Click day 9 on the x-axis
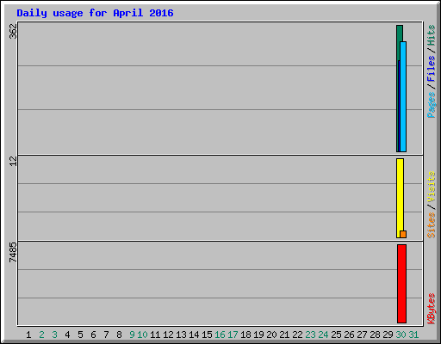Screen dimensions: 441x344 pos(132,335)
